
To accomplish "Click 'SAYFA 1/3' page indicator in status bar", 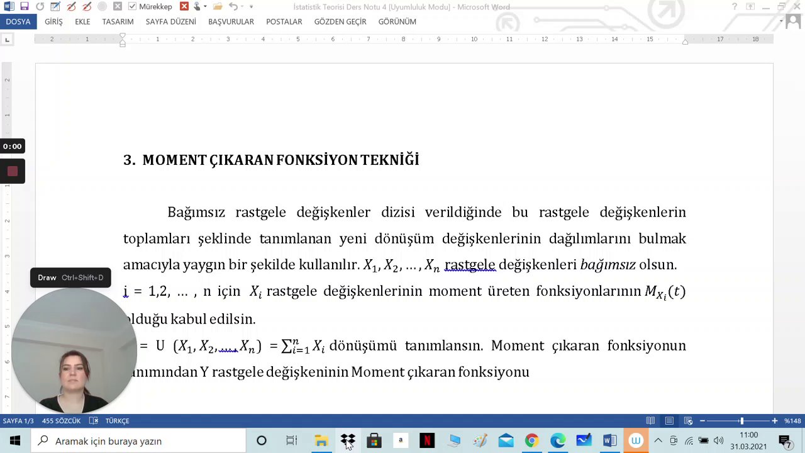I will click(18, 421).
